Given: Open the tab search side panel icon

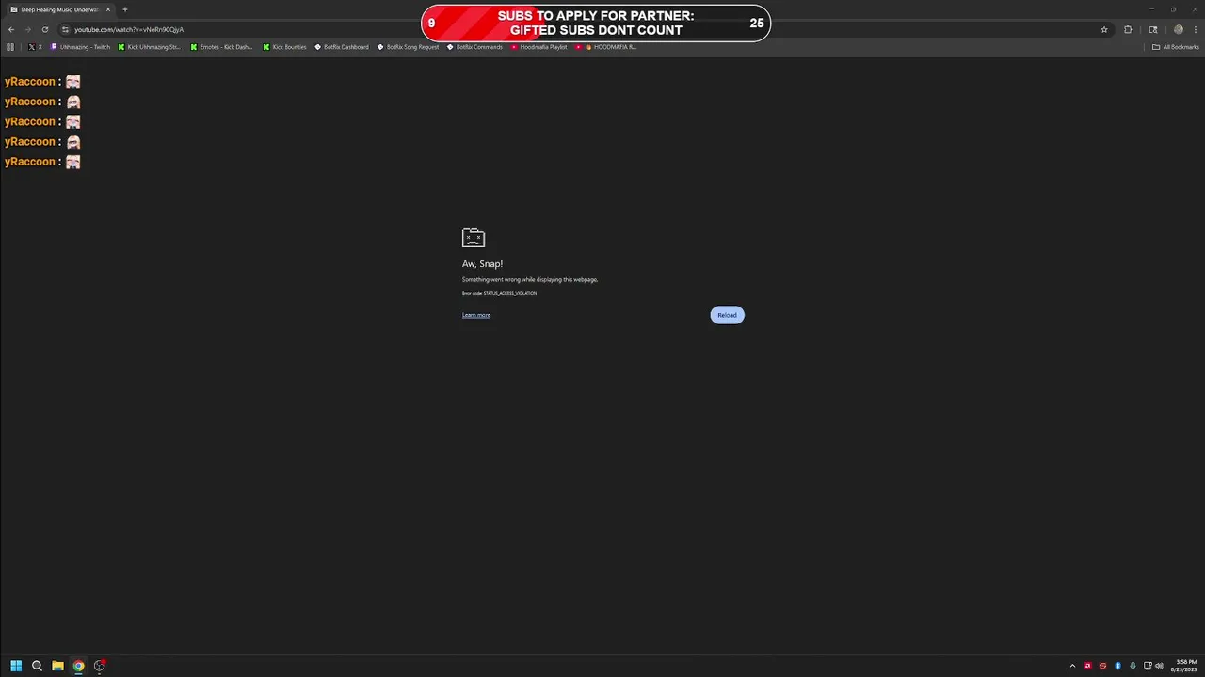Looking at the screenshot, I should click(x=1153, y=29).
